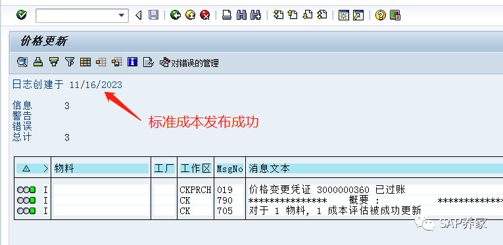Screen dimensions: 503x245
Task: Select the 工作区 column header
Action: (x=195, y=168)
